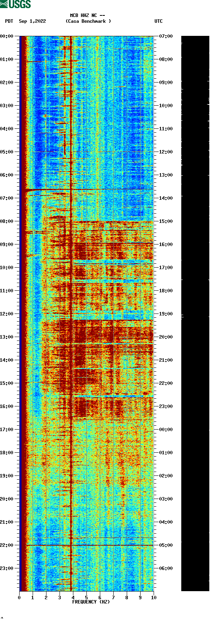Click the 04:00 UTC time label
Image resolution: width=212 pixels, height=622 pixels.
166,522
